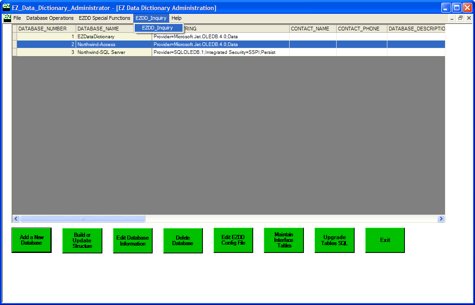This screenshot has width=475, height=305.
Task: Open the Help menu
Action: coord(176,18)
